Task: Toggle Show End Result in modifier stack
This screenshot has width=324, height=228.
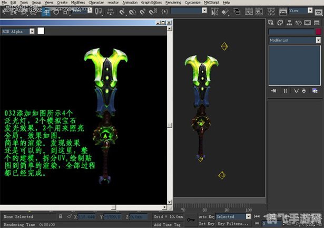Action: 285,91
